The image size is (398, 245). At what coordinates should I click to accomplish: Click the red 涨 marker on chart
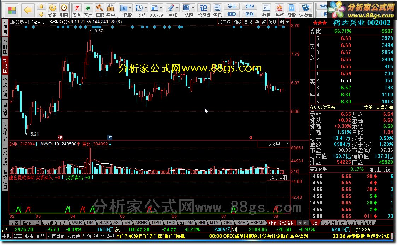pyautogui.click(x=60, y=137)
